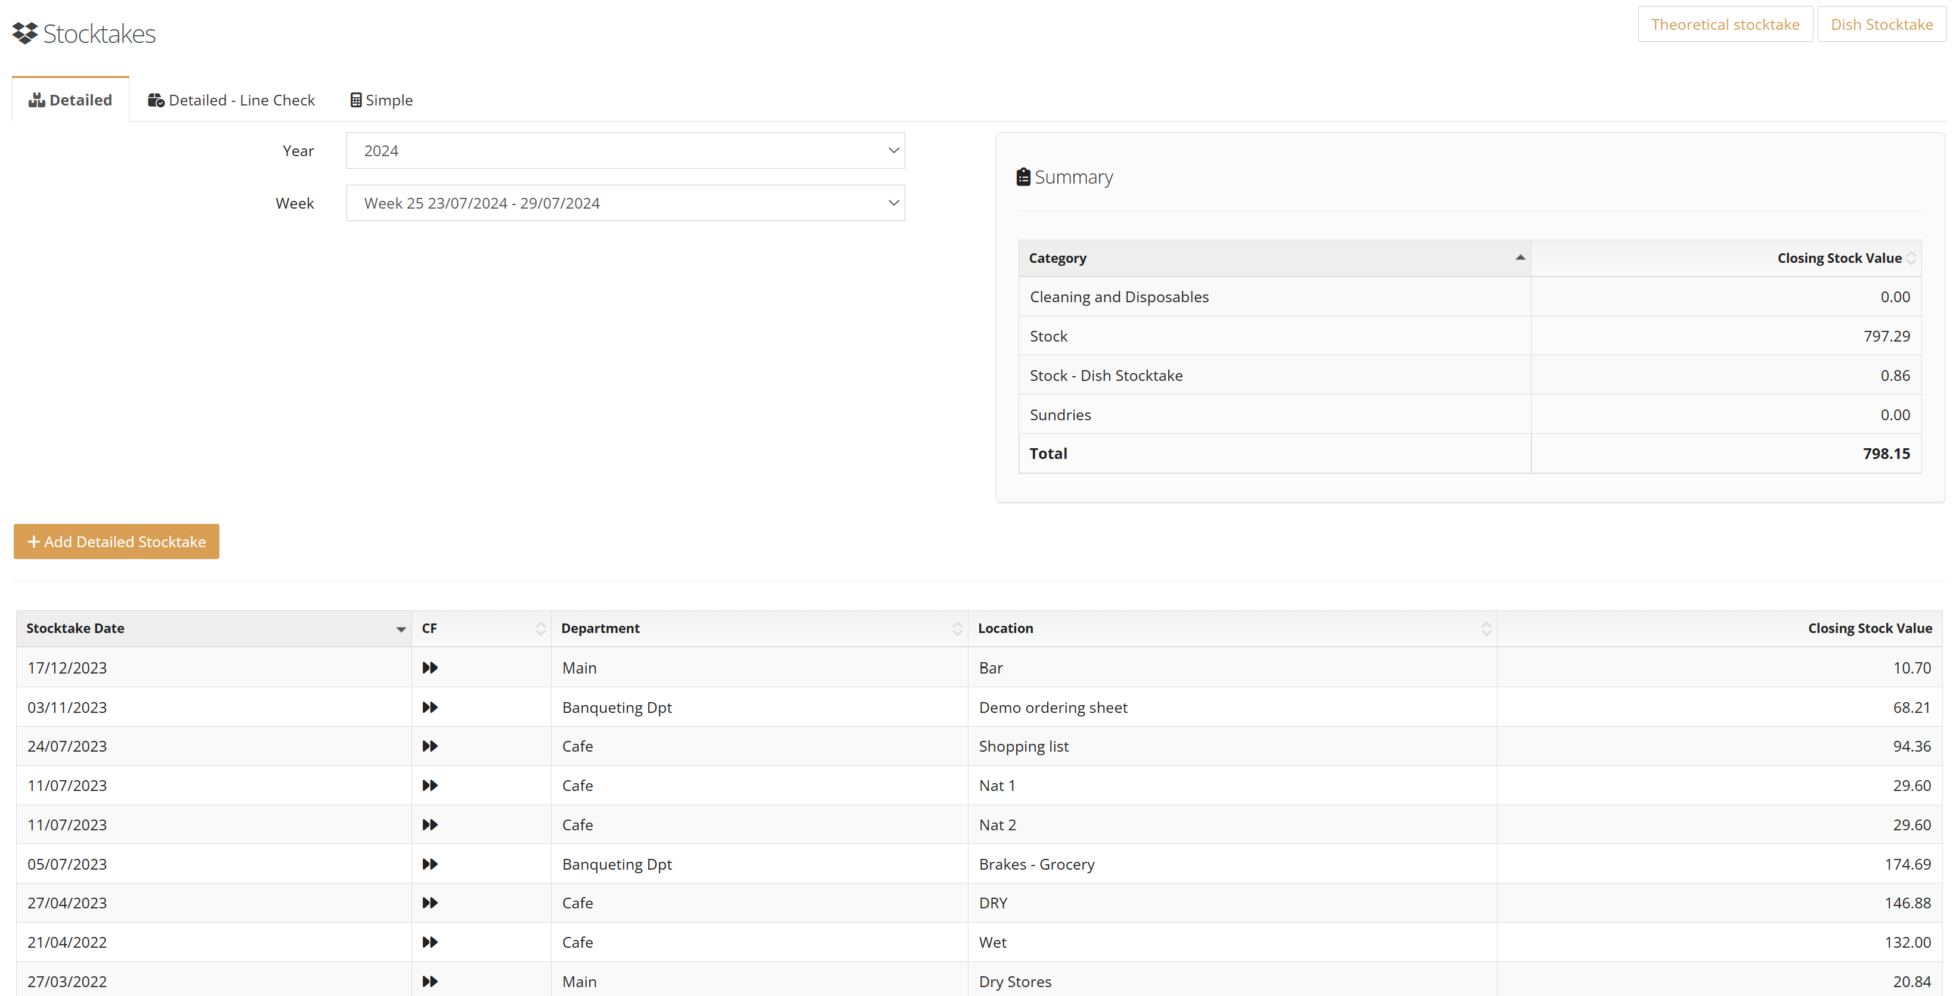The image size is (1959, 996).
Task: Click the 146.88 closing value
Action: click(x=1907, y=903)
